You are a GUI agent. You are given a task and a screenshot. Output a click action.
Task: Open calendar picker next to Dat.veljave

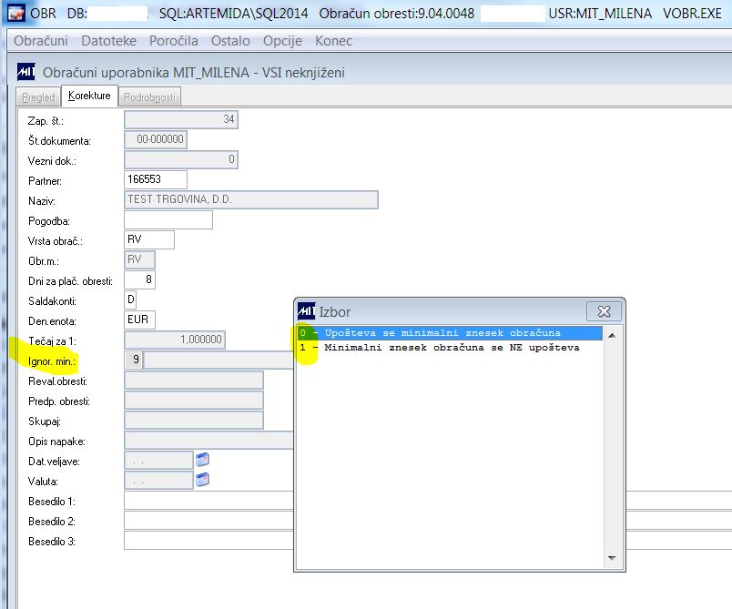(x=202, y=460)
